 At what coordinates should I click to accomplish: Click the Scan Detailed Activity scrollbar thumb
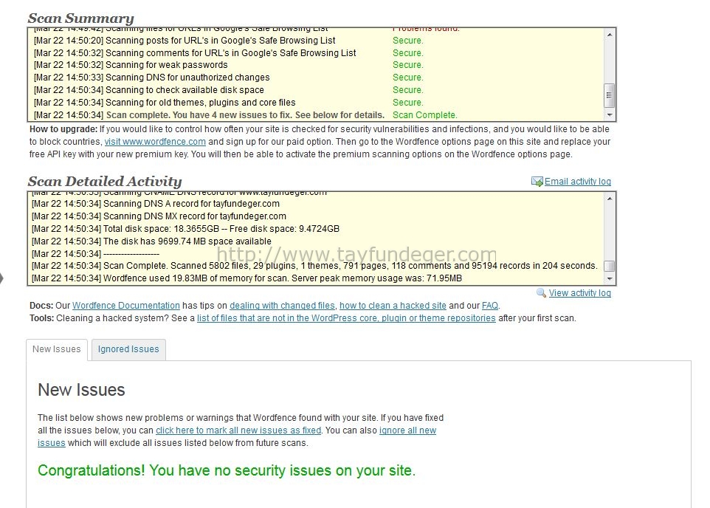tap(610, 266)
